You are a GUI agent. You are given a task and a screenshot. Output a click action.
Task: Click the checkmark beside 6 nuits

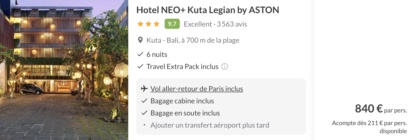140,54
